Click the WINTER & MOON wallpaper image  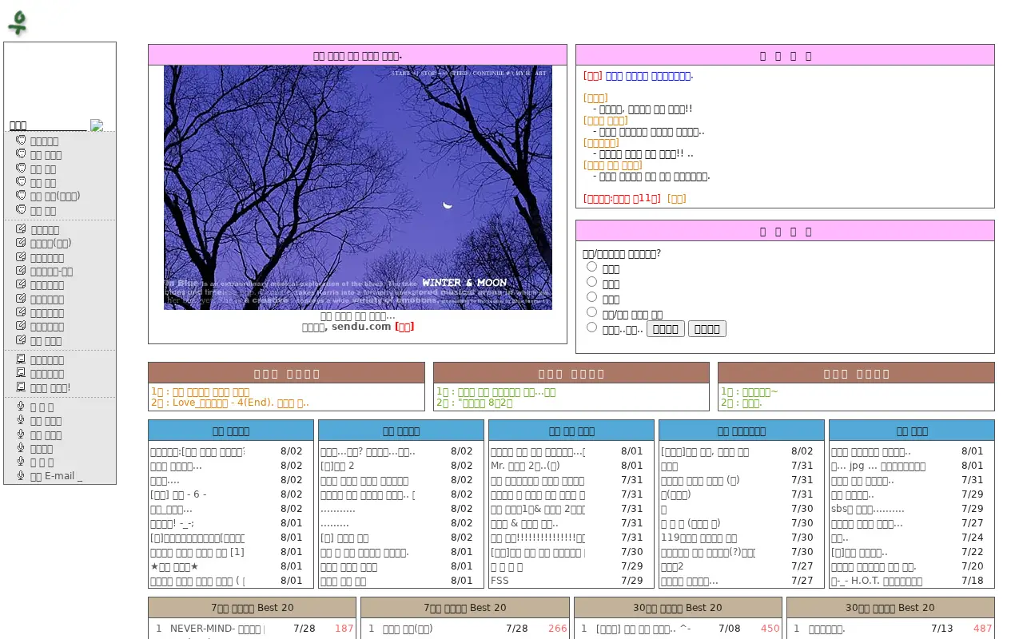[x=358, y=188]
